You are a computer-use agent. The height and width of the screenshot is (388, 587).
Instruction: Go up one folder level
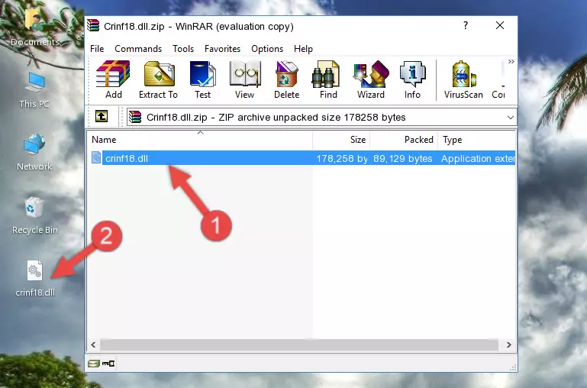102,116
